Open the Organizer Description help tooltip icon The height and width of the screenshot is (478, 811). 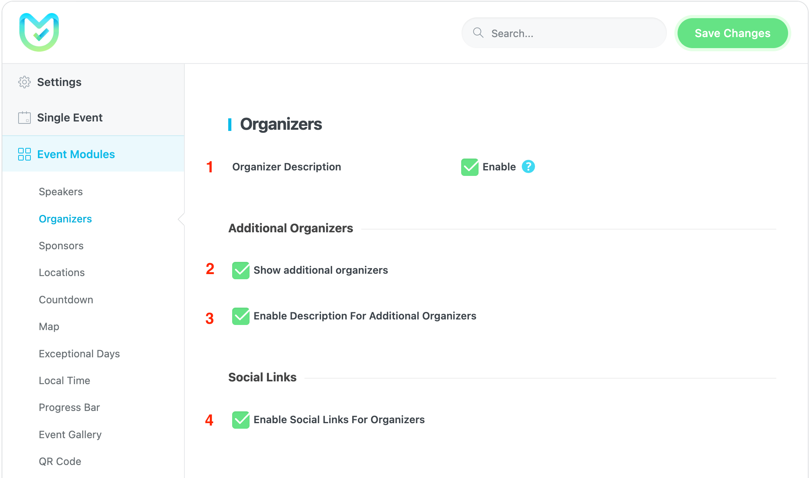tap(528, 167)
